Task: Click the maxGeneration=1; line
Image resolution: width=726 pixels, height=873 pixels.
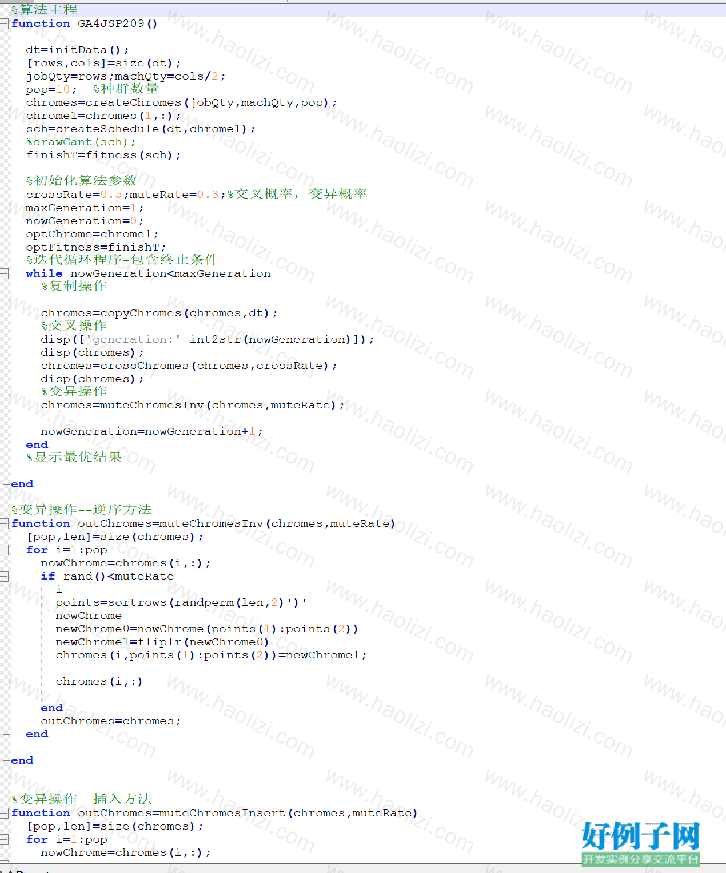Action: click(85, 208)
